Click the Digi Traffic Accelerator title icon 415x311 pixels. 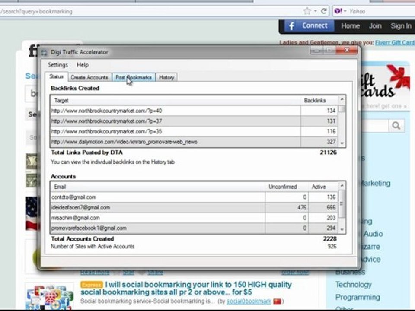[44, 52]
